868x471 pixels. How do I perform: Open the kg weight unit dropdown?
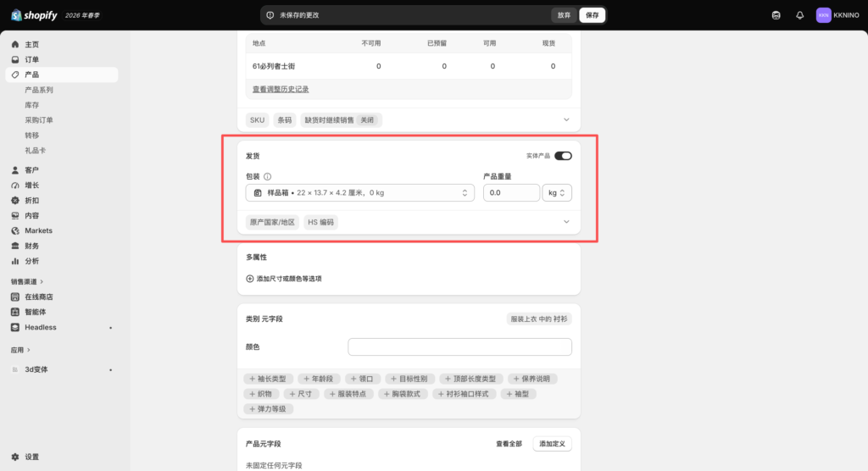[556, 192]
